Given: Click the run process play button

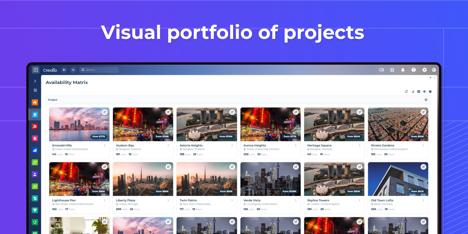Looking at the screenshot, I should pyautogui.click(x=64, y=70).
